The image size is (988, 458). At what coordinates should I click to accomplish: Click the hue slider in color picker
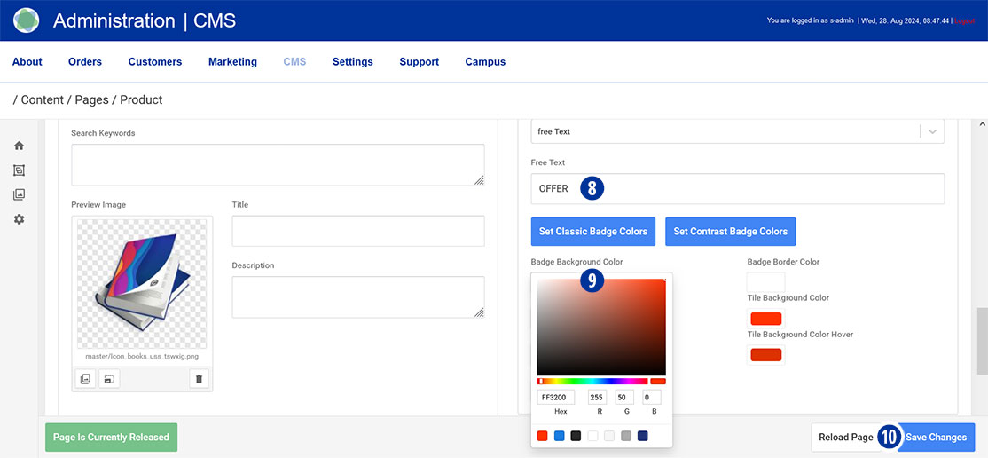click(592, 381)
